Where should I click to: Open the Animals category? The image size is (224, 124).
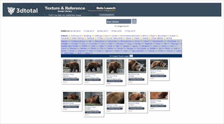(64, 36)
